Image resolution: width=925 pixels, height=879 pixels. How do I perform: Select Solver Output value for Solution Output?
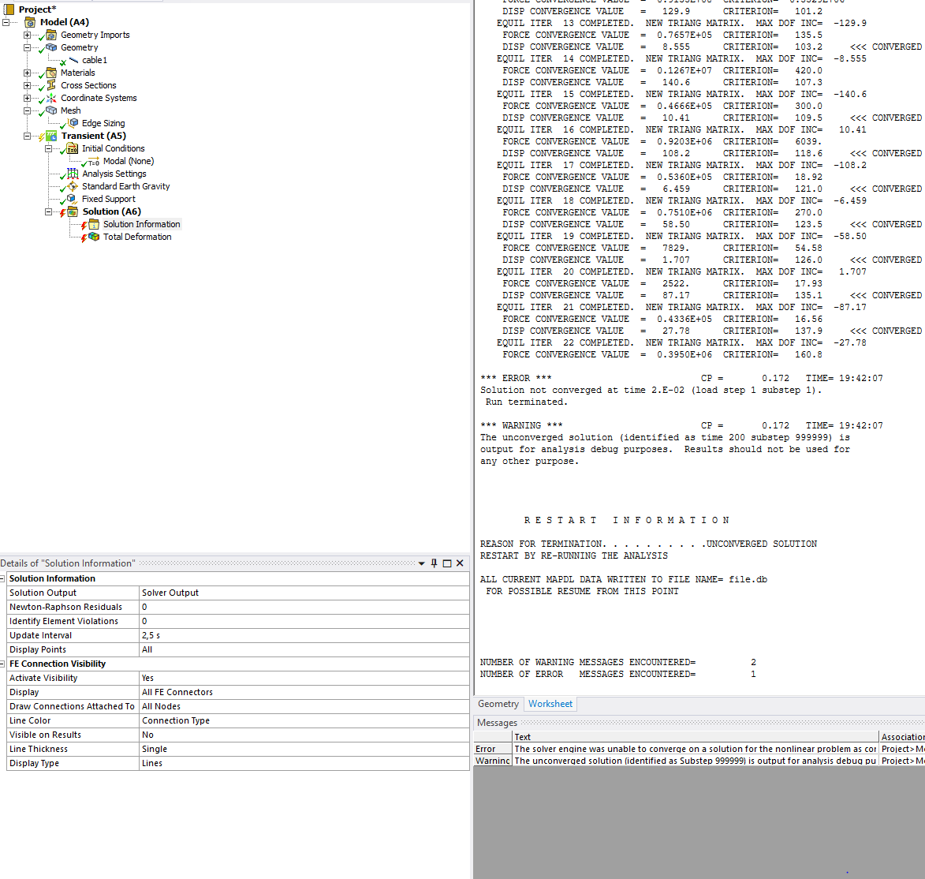tap(304, 593)
